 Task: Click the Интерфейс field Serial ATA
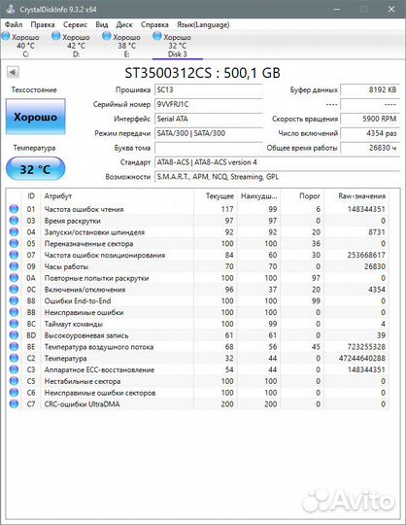[x=209, y=119]
